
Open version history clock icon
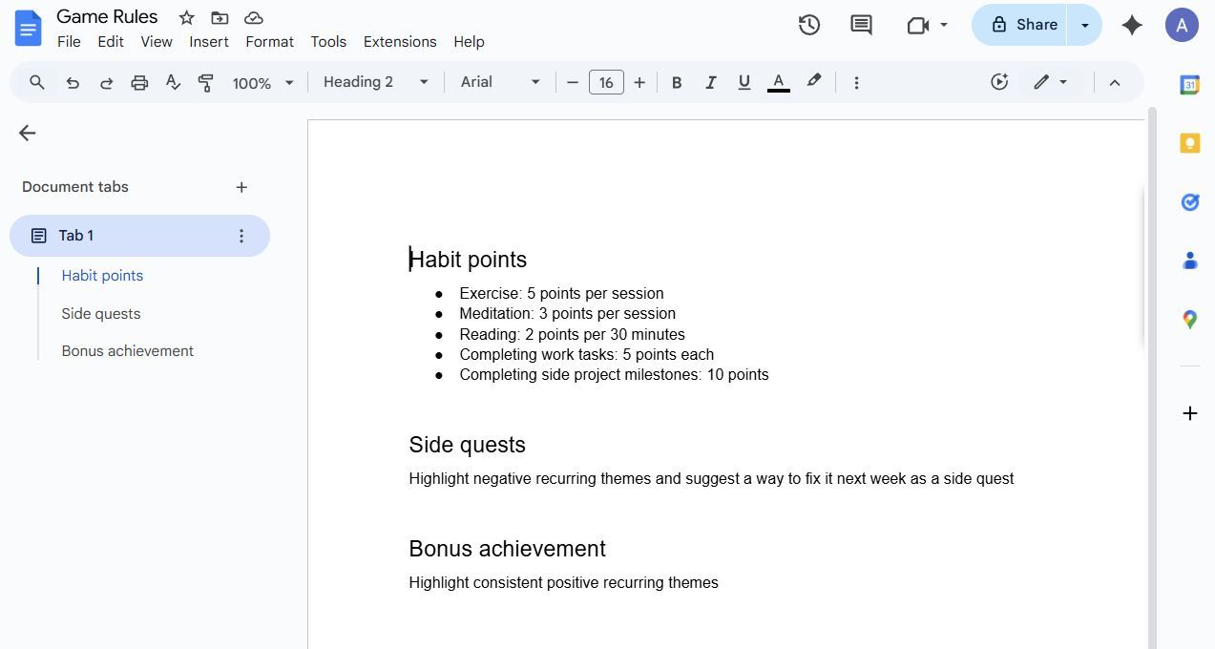(x=809, y=25)
